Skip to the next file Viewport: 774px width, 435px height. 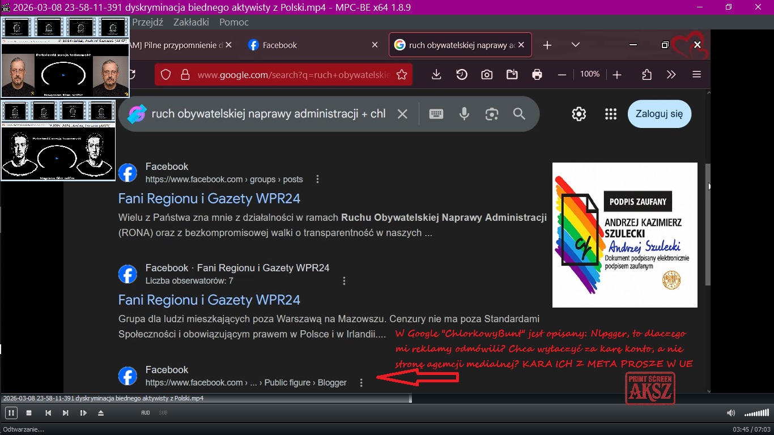[x=66, y=413]
